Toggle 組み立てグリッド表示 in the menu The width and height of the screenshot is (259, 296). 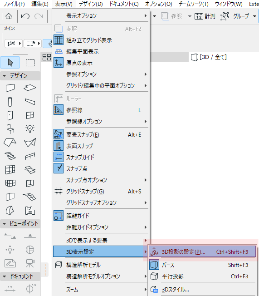[x=101, y=40]
